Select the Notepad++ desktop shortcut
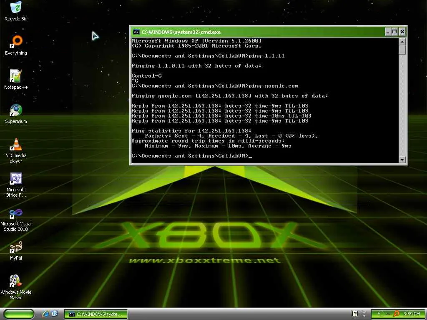The image size is (427, 320). point(16,79)
